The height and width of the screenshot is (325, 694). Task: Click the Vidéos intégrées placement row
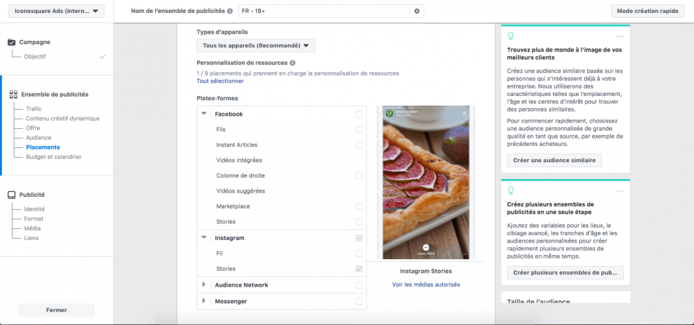(x=282, y=160)
